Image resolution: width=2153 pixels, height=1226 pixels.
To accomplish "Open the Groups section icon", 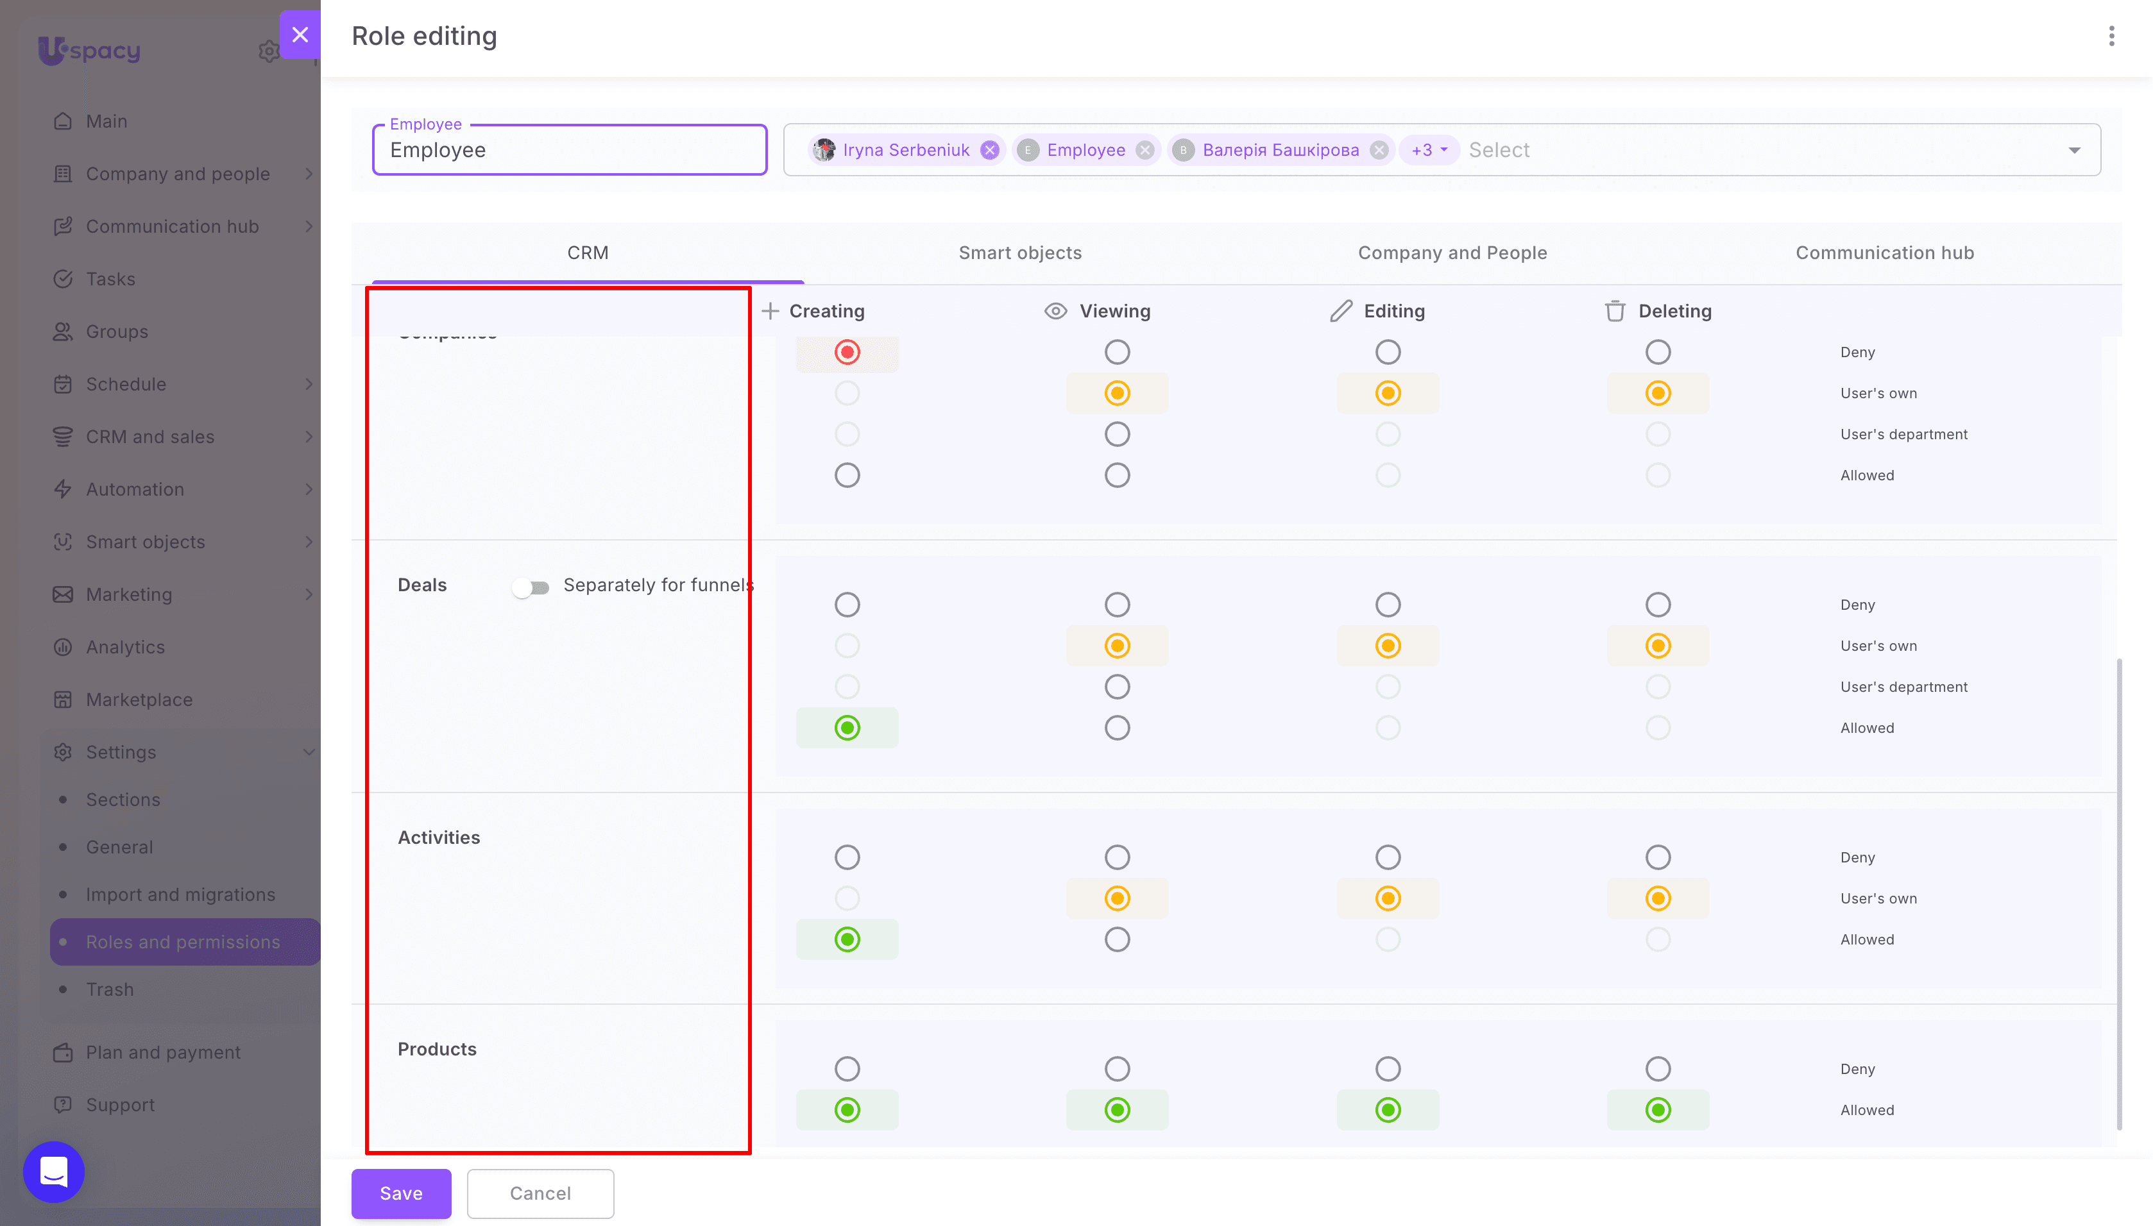I will tap(63, 332).
